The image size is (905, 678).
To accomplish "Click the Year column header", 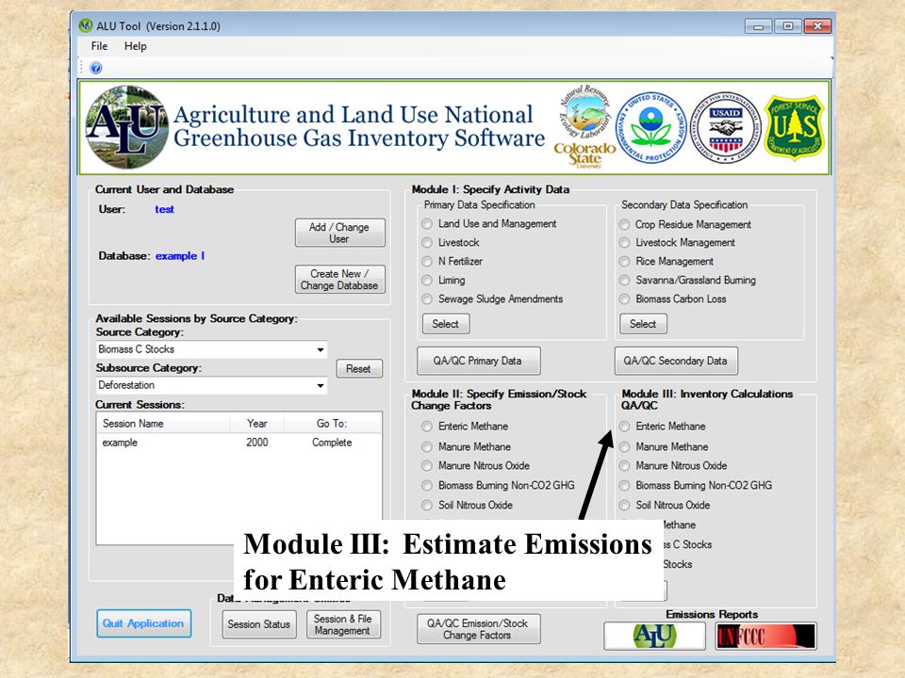I will coord(256,424).
